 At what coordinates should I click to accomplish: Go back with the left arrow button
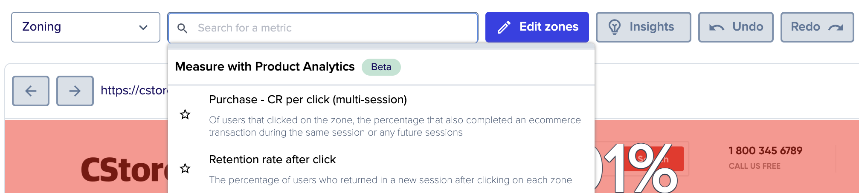click(x=31, y=91)
